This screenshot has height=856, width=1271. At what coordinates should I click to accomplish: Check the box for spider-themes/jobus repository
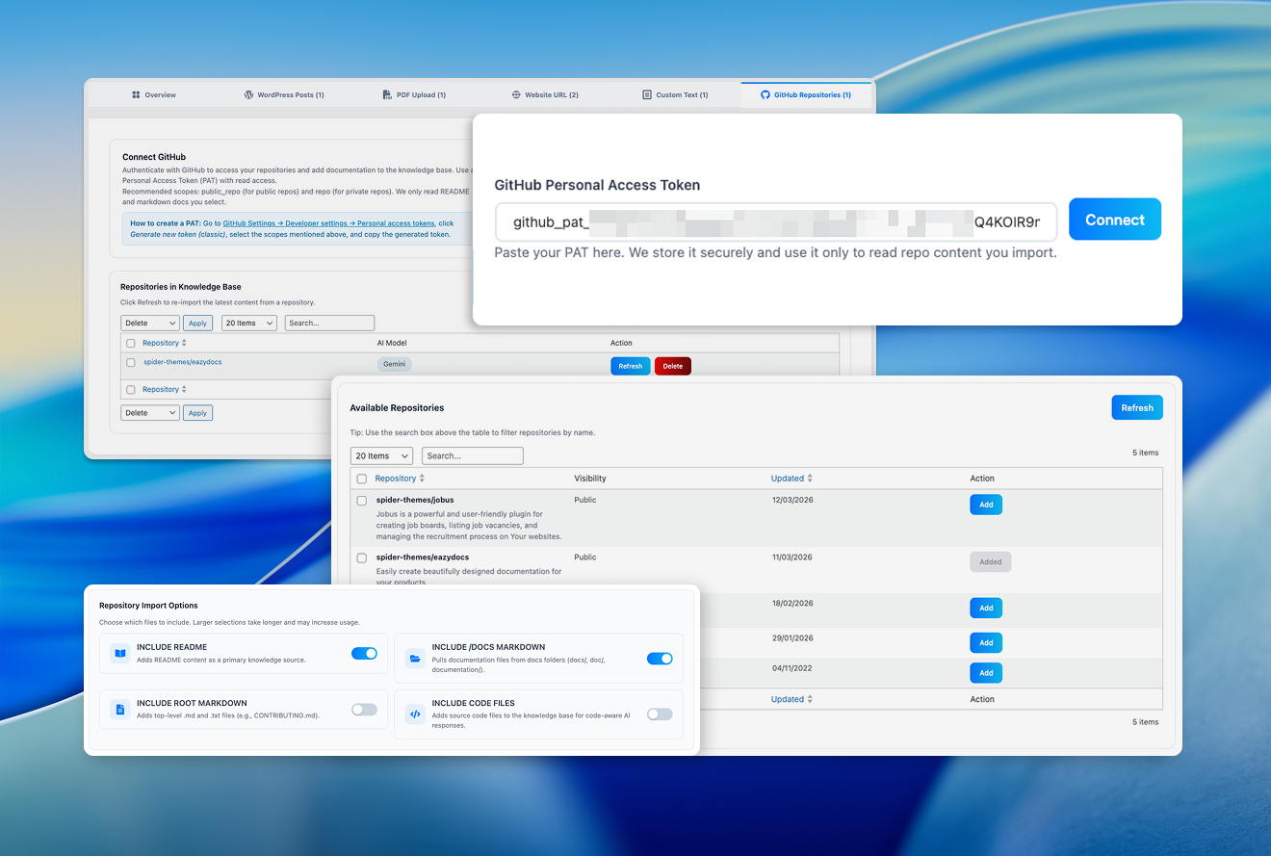362,501
